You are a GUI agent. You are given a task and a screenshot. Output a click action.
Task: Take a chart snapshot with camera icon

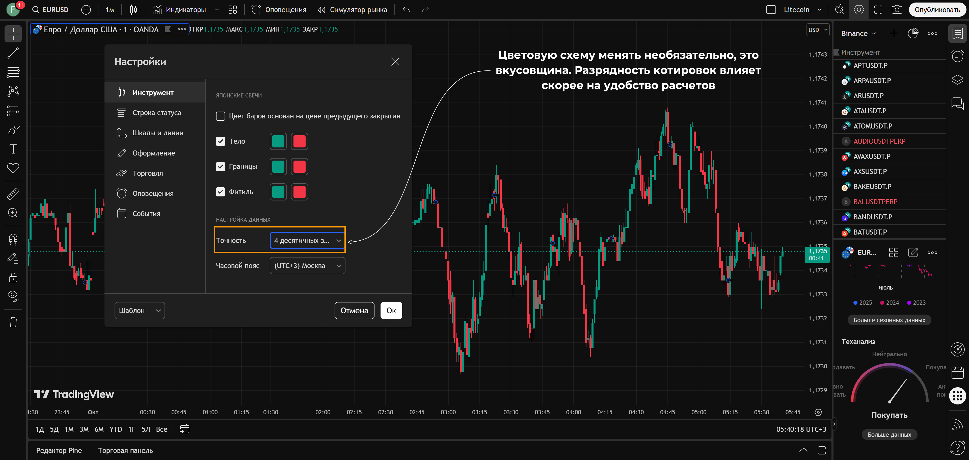pyautogui.click(x=897, y=10)
